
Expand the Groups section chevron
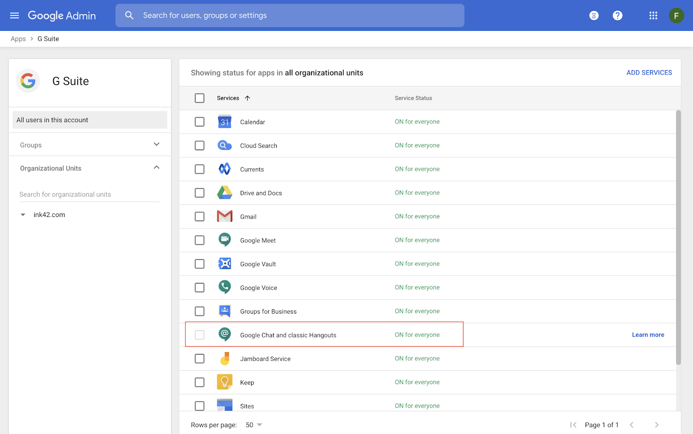(157, 144)
